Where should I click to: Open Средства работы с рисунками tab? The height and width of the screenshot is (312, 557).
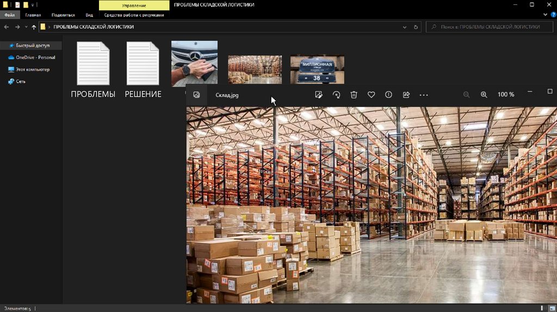click(x=134, y=15)
